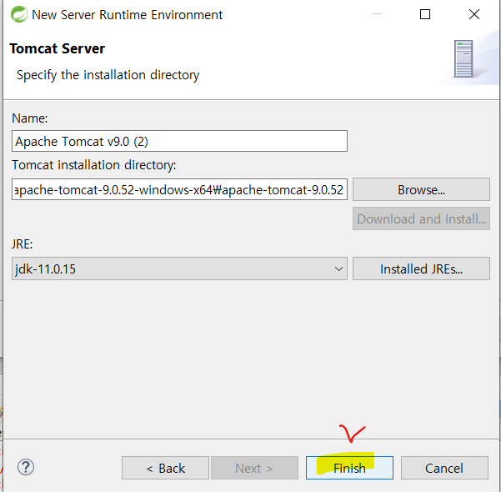
Task: Close the New Server Runtime Environment dialog
Action: coord(474,14)
